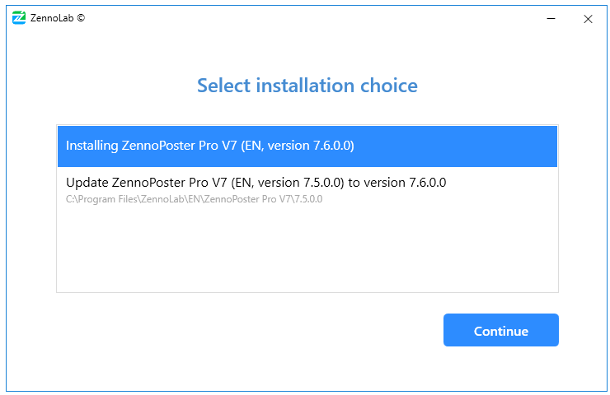This screenshot has width=610, height=395.
Task: Choose the Update ZennoPoster Pro V7 option
Action: pos(256,183)
